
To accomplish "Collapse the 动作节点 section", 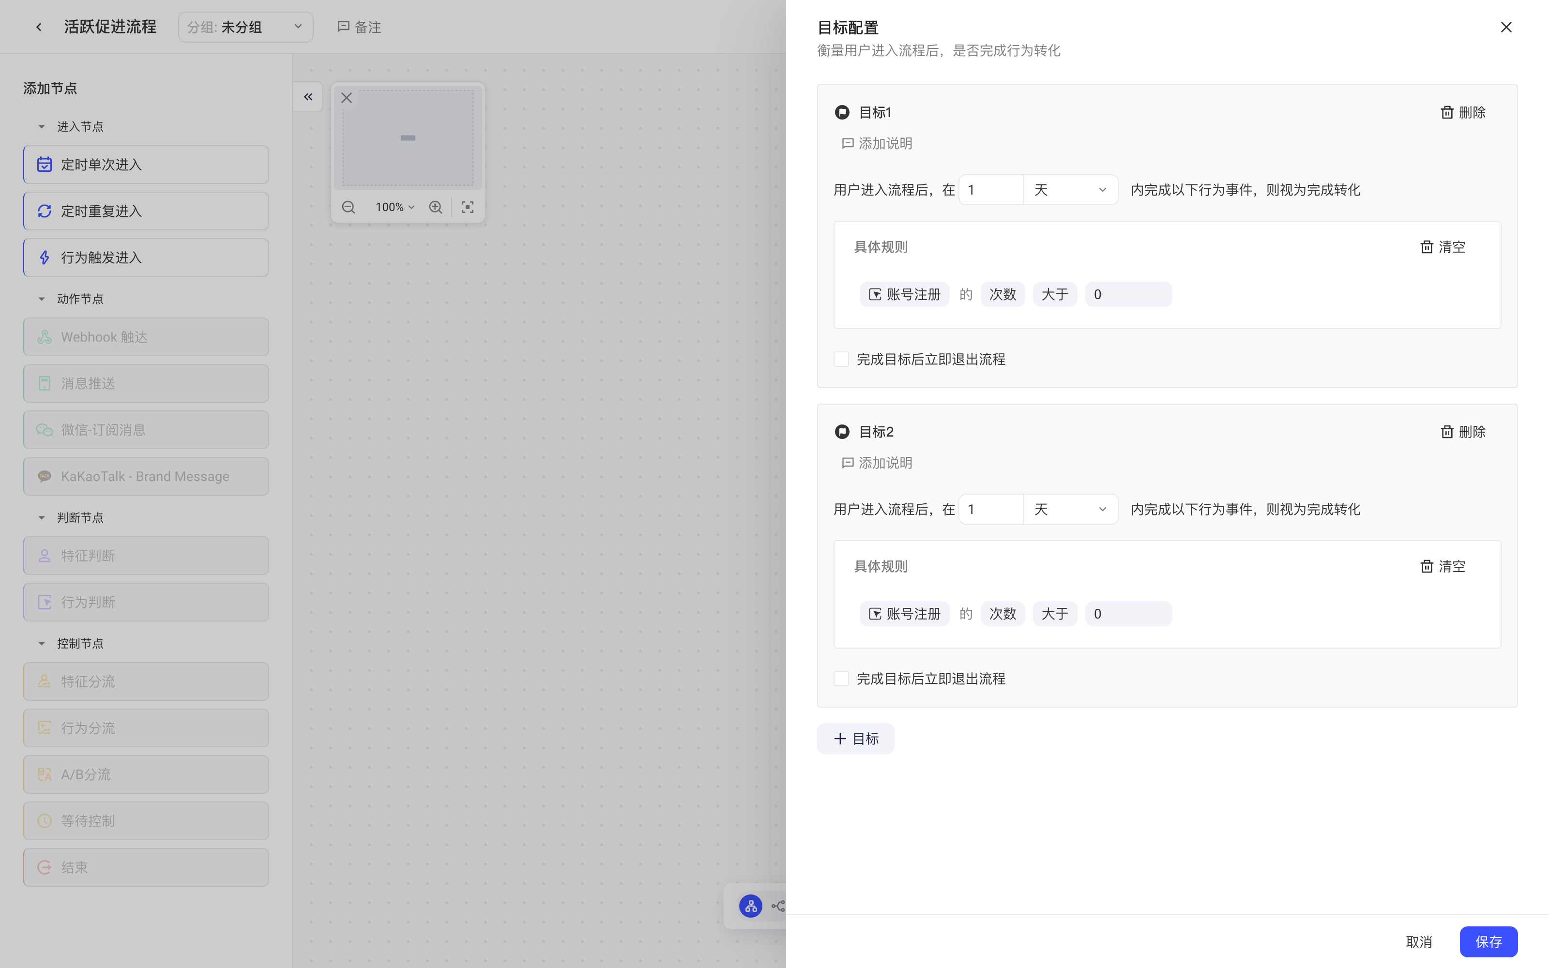I will point(42,299).
